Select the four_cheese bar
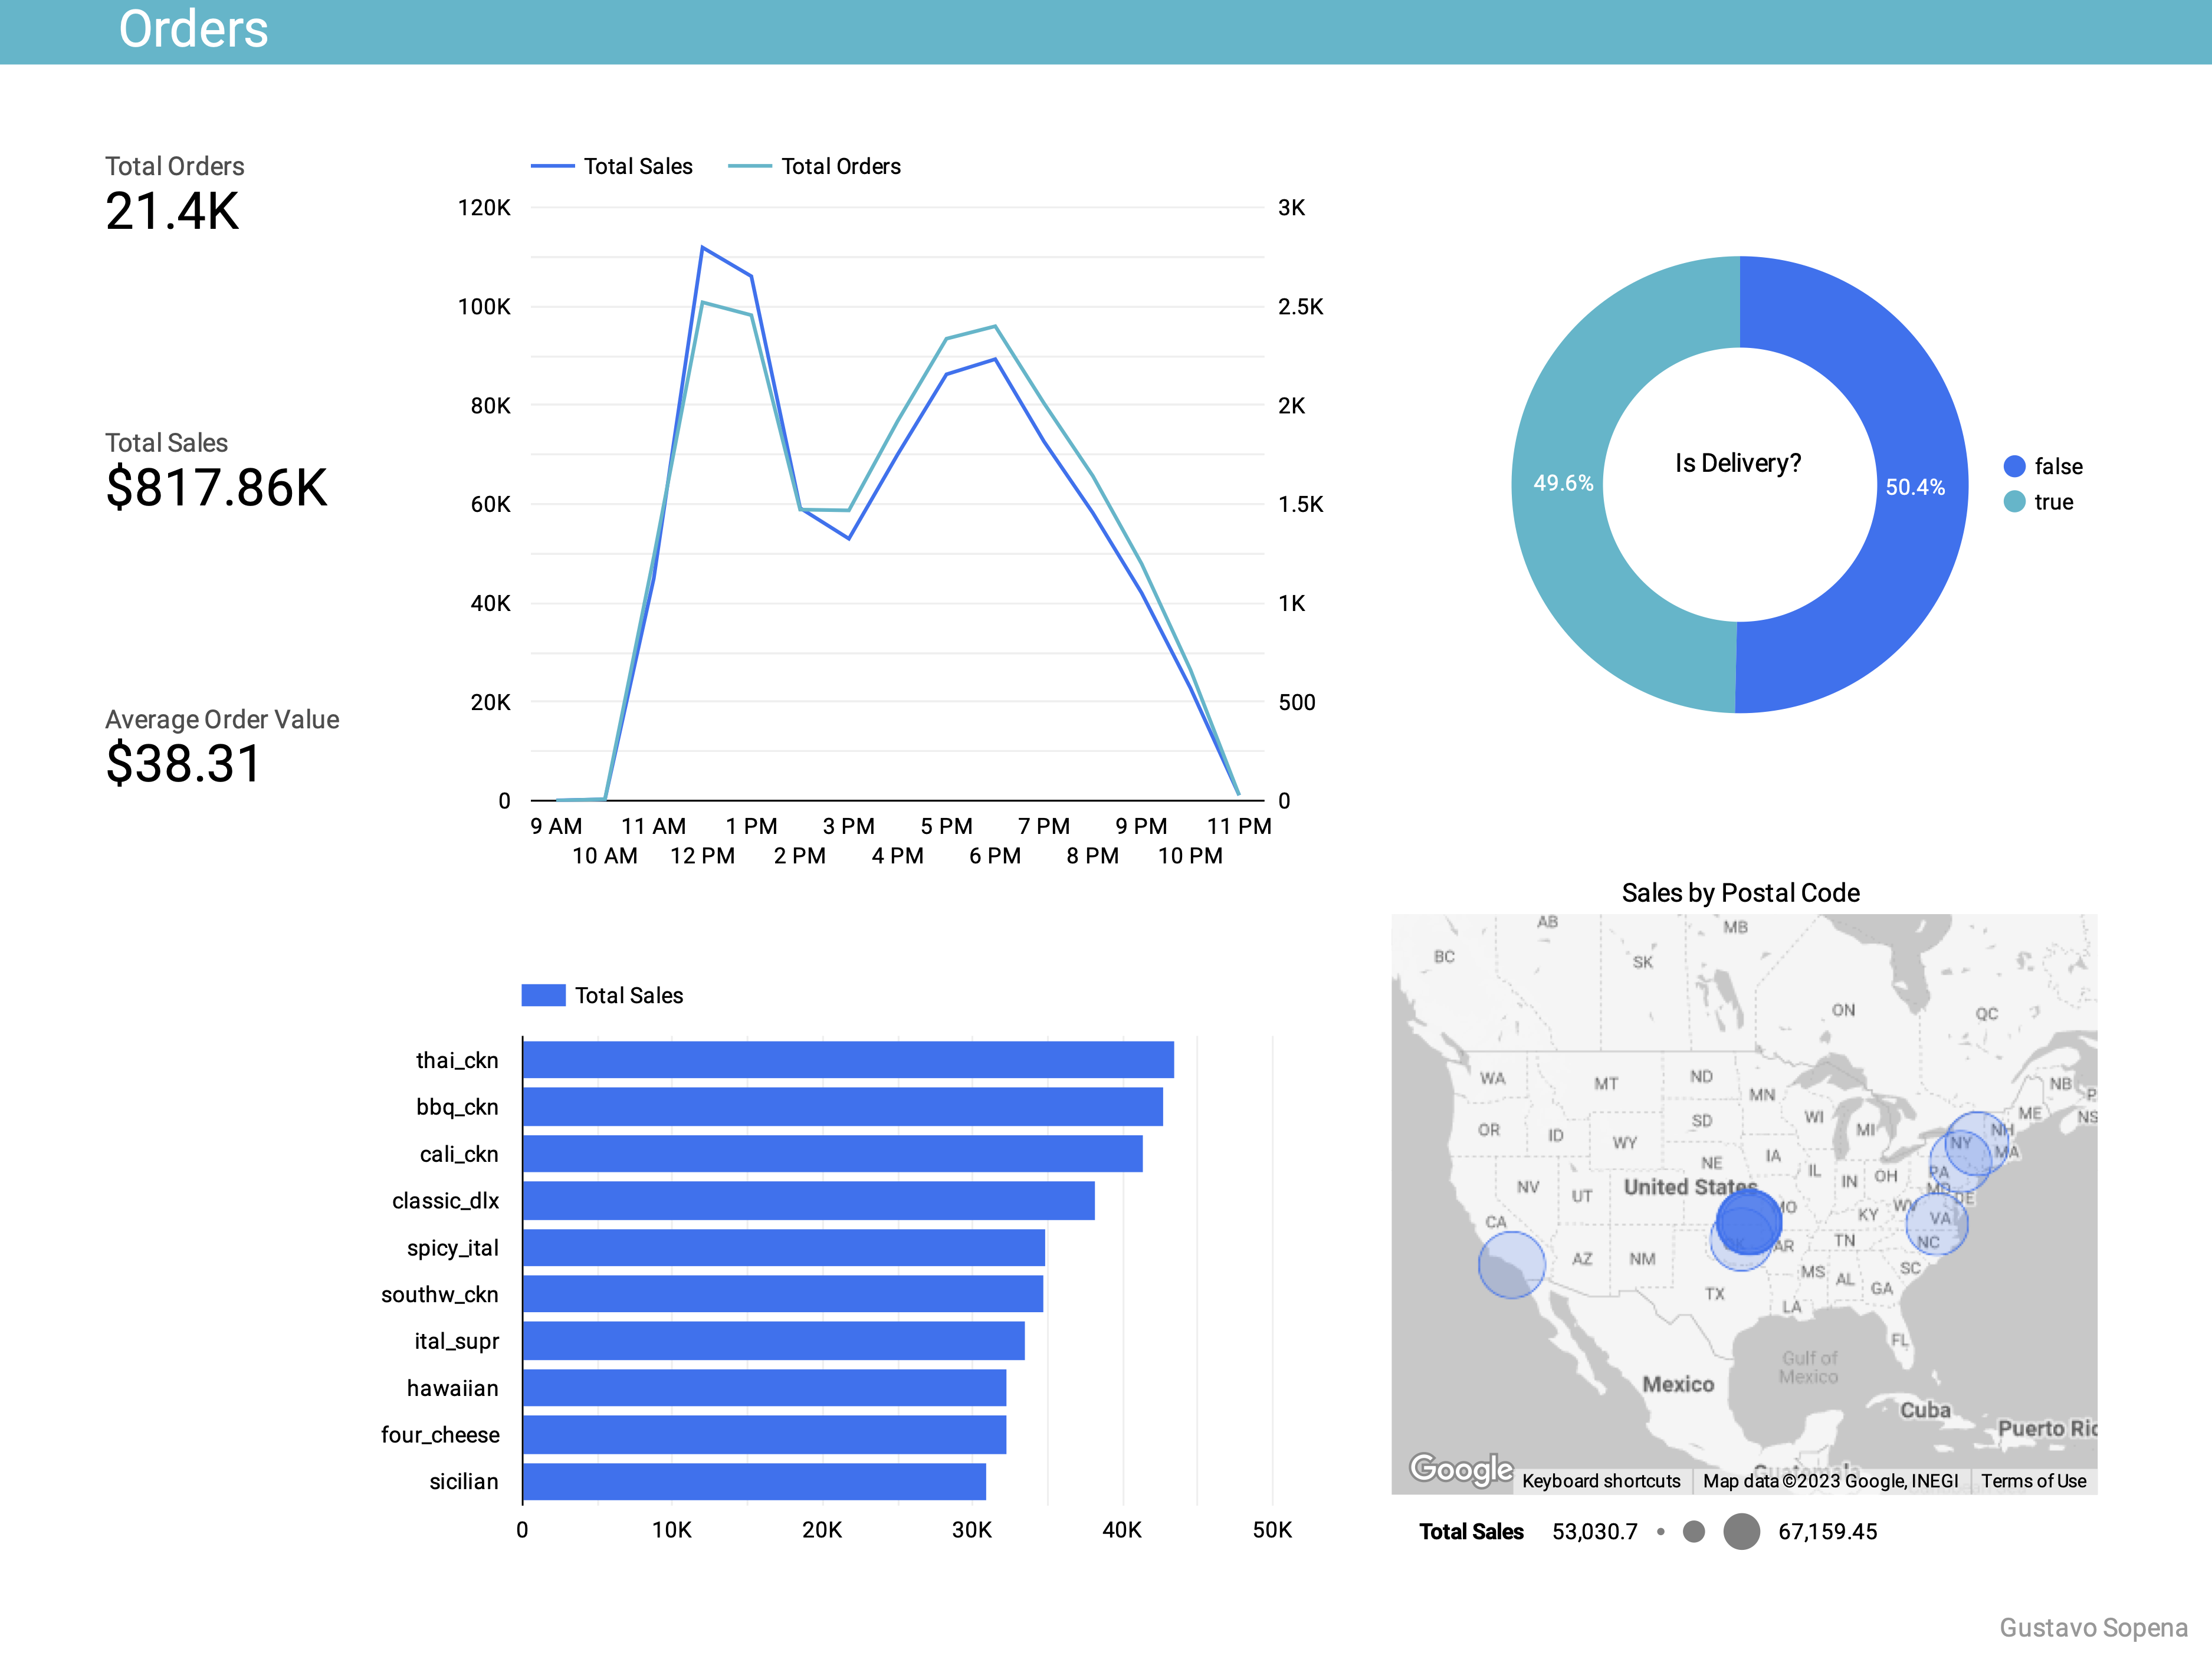This screenshot has width=2212, height=1659. point(765,1435)
